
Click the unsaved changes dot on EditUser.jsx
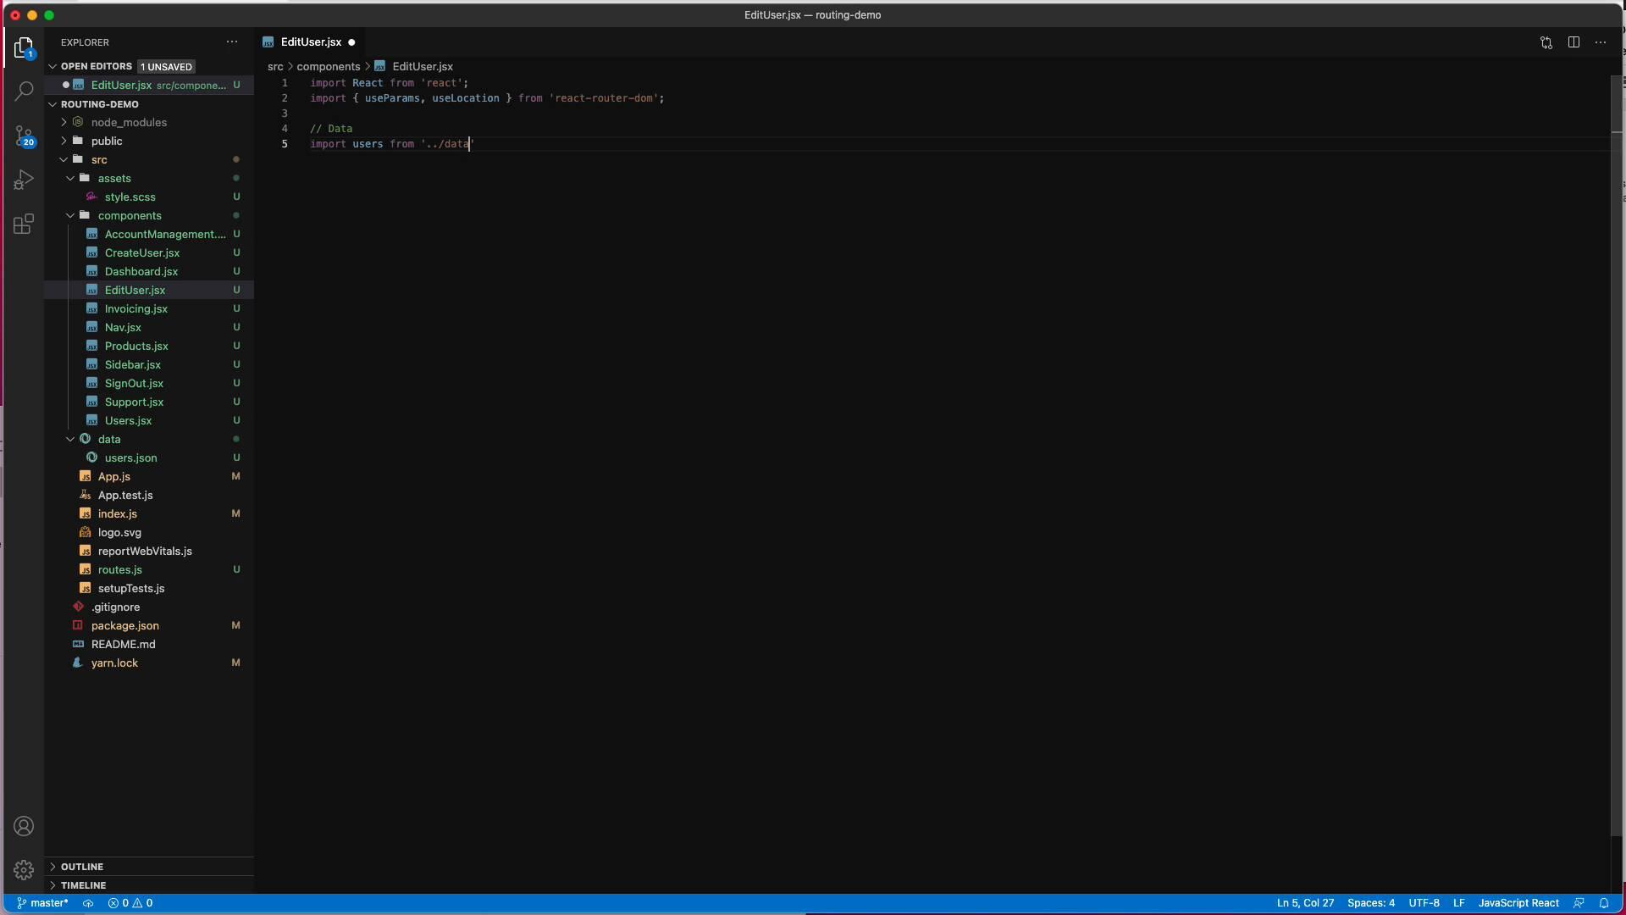pyautogui.click(x=353, y=42)
